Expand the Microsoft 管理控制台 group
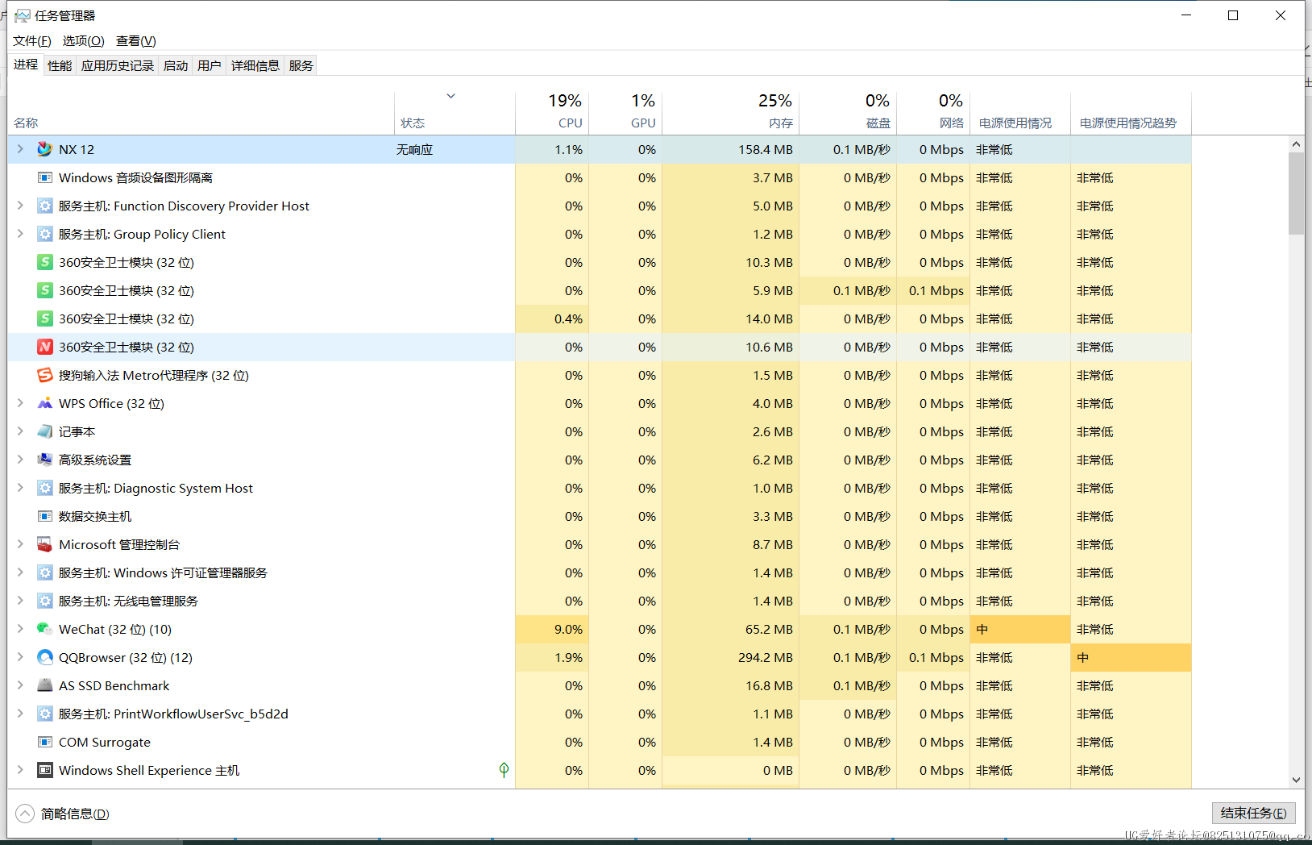Viewport: 1312px width, 845px height. point(20,544)
